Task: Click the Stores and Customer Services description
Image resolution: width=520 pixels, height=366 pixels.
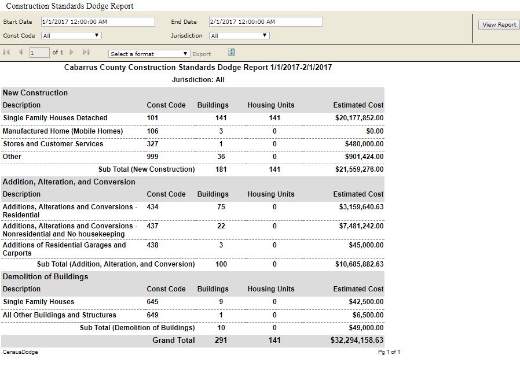Action: (53, 144)
